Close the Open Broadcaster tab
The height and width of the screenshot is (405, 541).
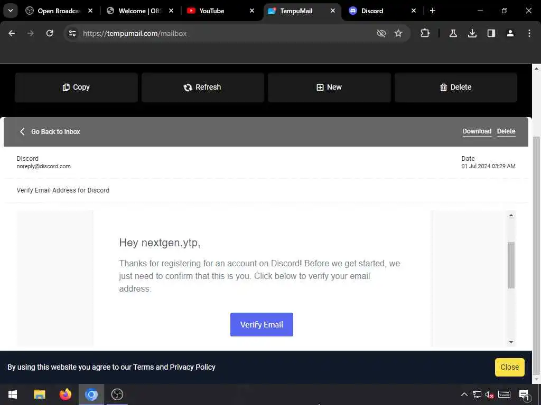(x=90, y=11)
